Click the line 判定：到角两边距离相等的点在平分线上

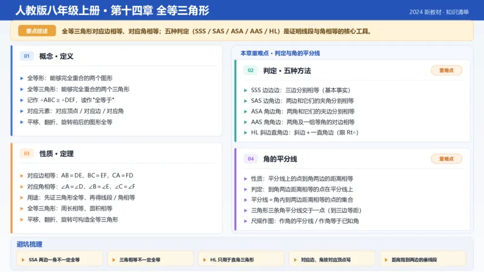[x=302, y=189]
